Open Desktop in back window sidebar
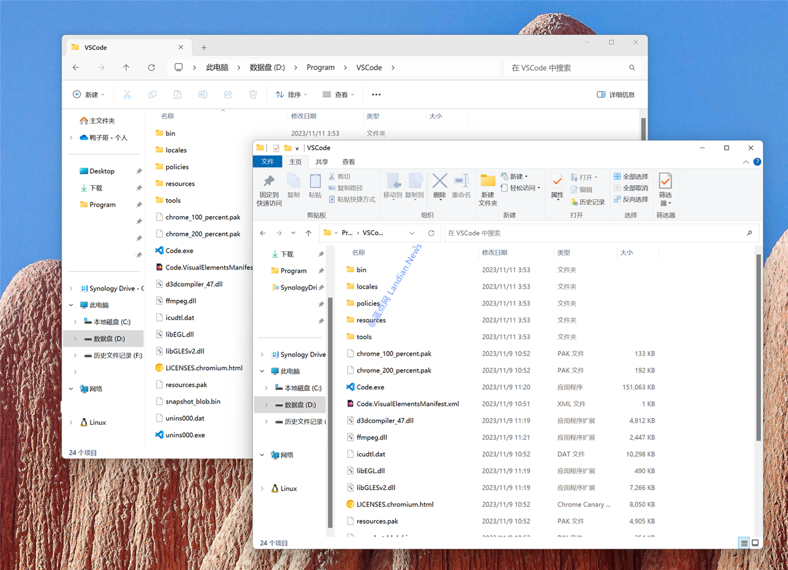The height and width of the screenshot is (570, 788). pyautogui.click(x=102, y=171)
